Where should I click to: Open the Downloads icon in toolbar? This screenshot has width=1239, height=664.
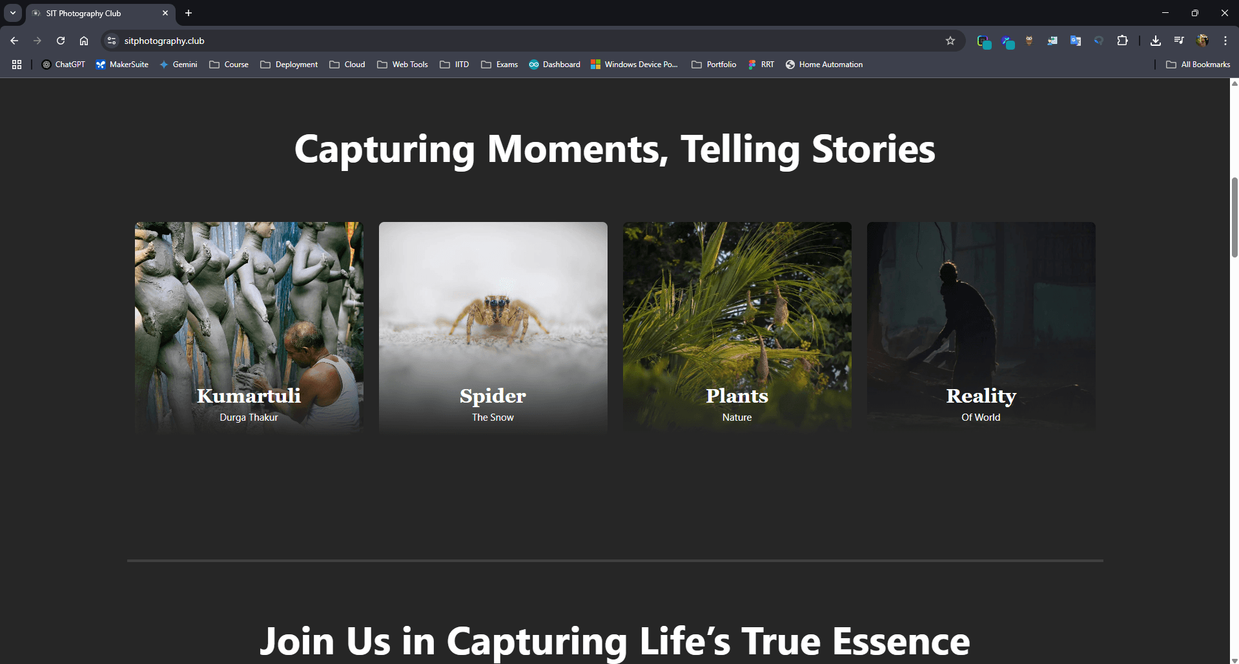point(1155,41)
